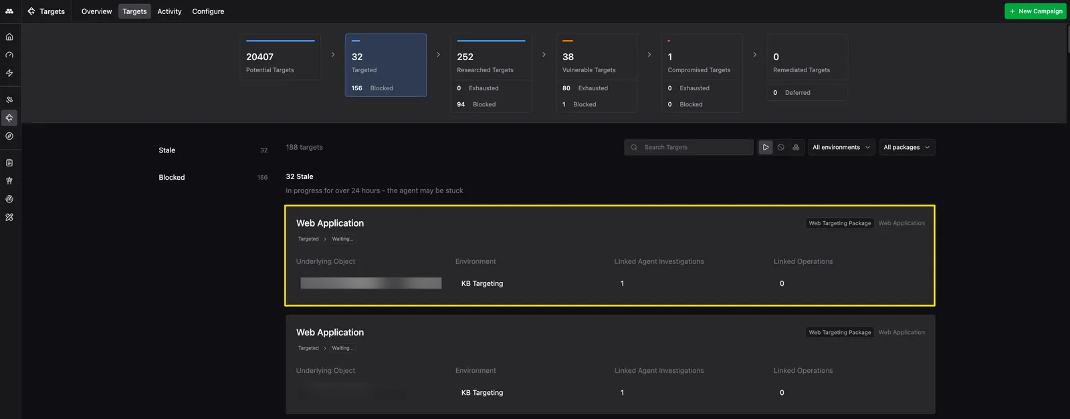
Task: Open the gauge dashboard icon in the sidebar
Action: point(9,55)
